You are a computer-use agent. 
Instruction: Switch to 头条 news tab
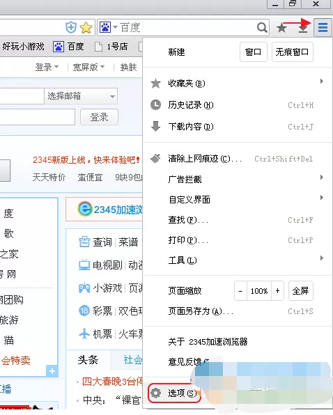88,360
